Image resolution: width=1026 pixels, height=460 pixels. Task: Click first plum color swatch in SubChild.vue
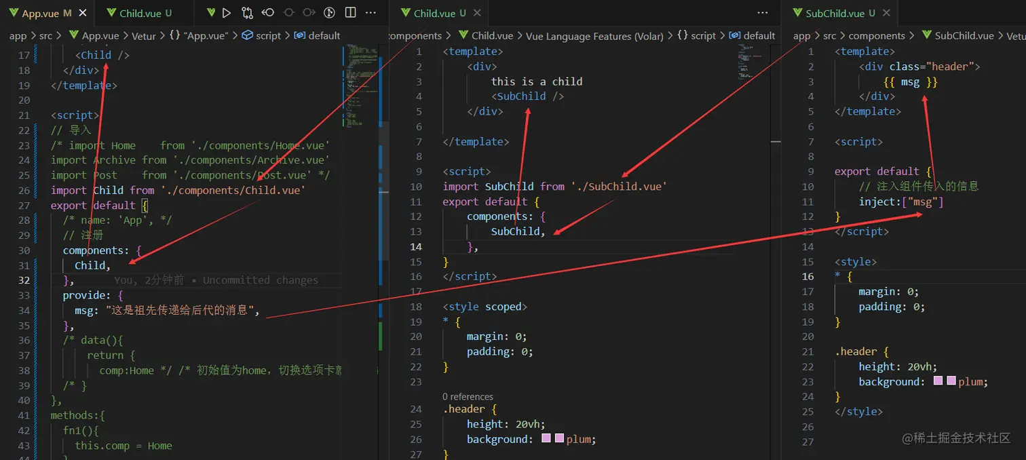pos(938,381)
